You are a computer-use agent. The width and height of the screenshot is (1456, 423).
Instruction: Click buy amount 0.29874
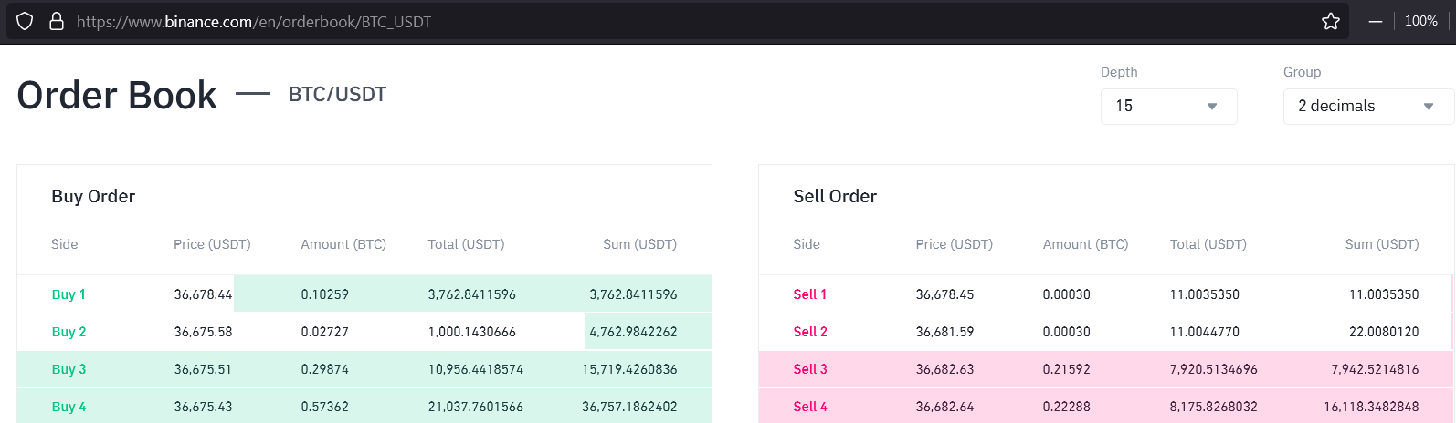tap(324, 369)
